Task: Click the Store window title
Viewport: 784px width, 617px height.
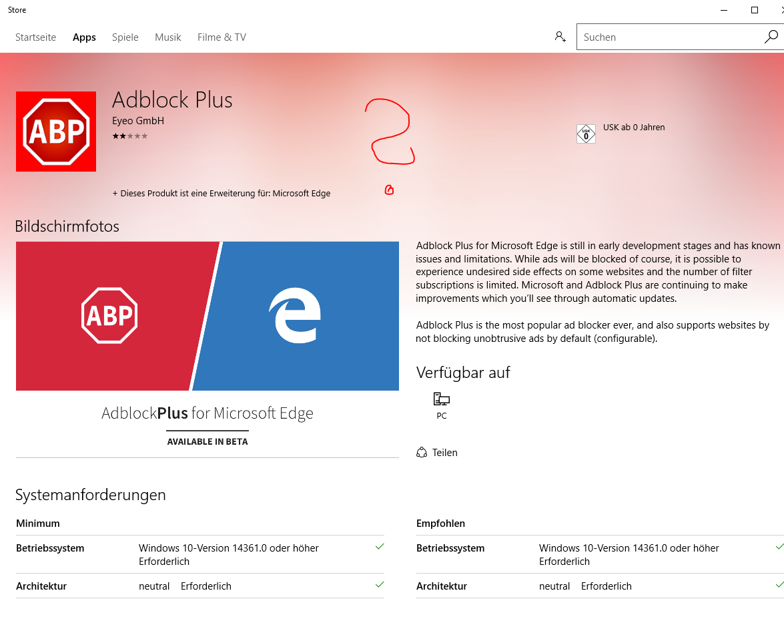Action: click(17, 10)
